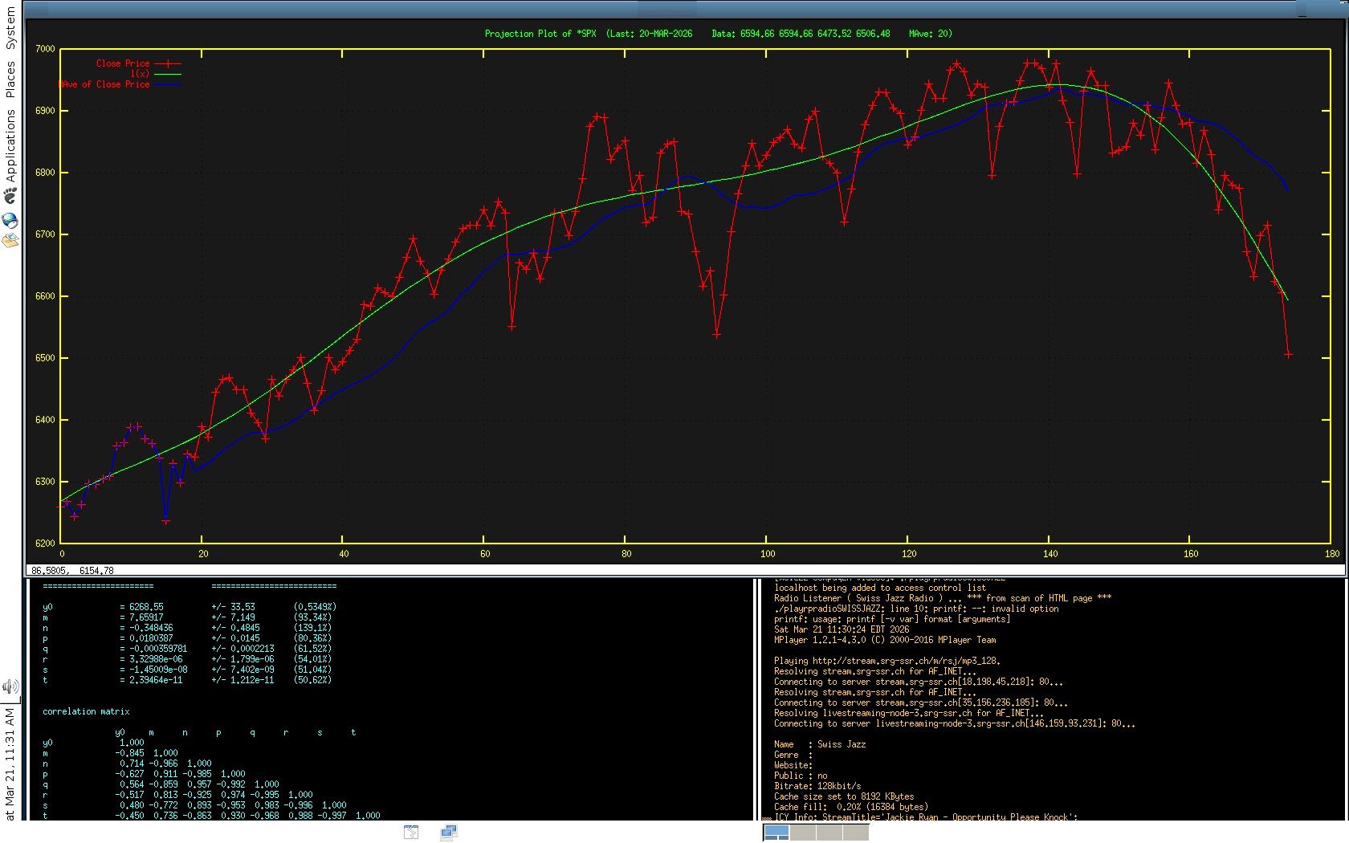1349x843 pixels.
Task: Click the dual-monitor window icon in bottom panel
Action: point(449,832)
